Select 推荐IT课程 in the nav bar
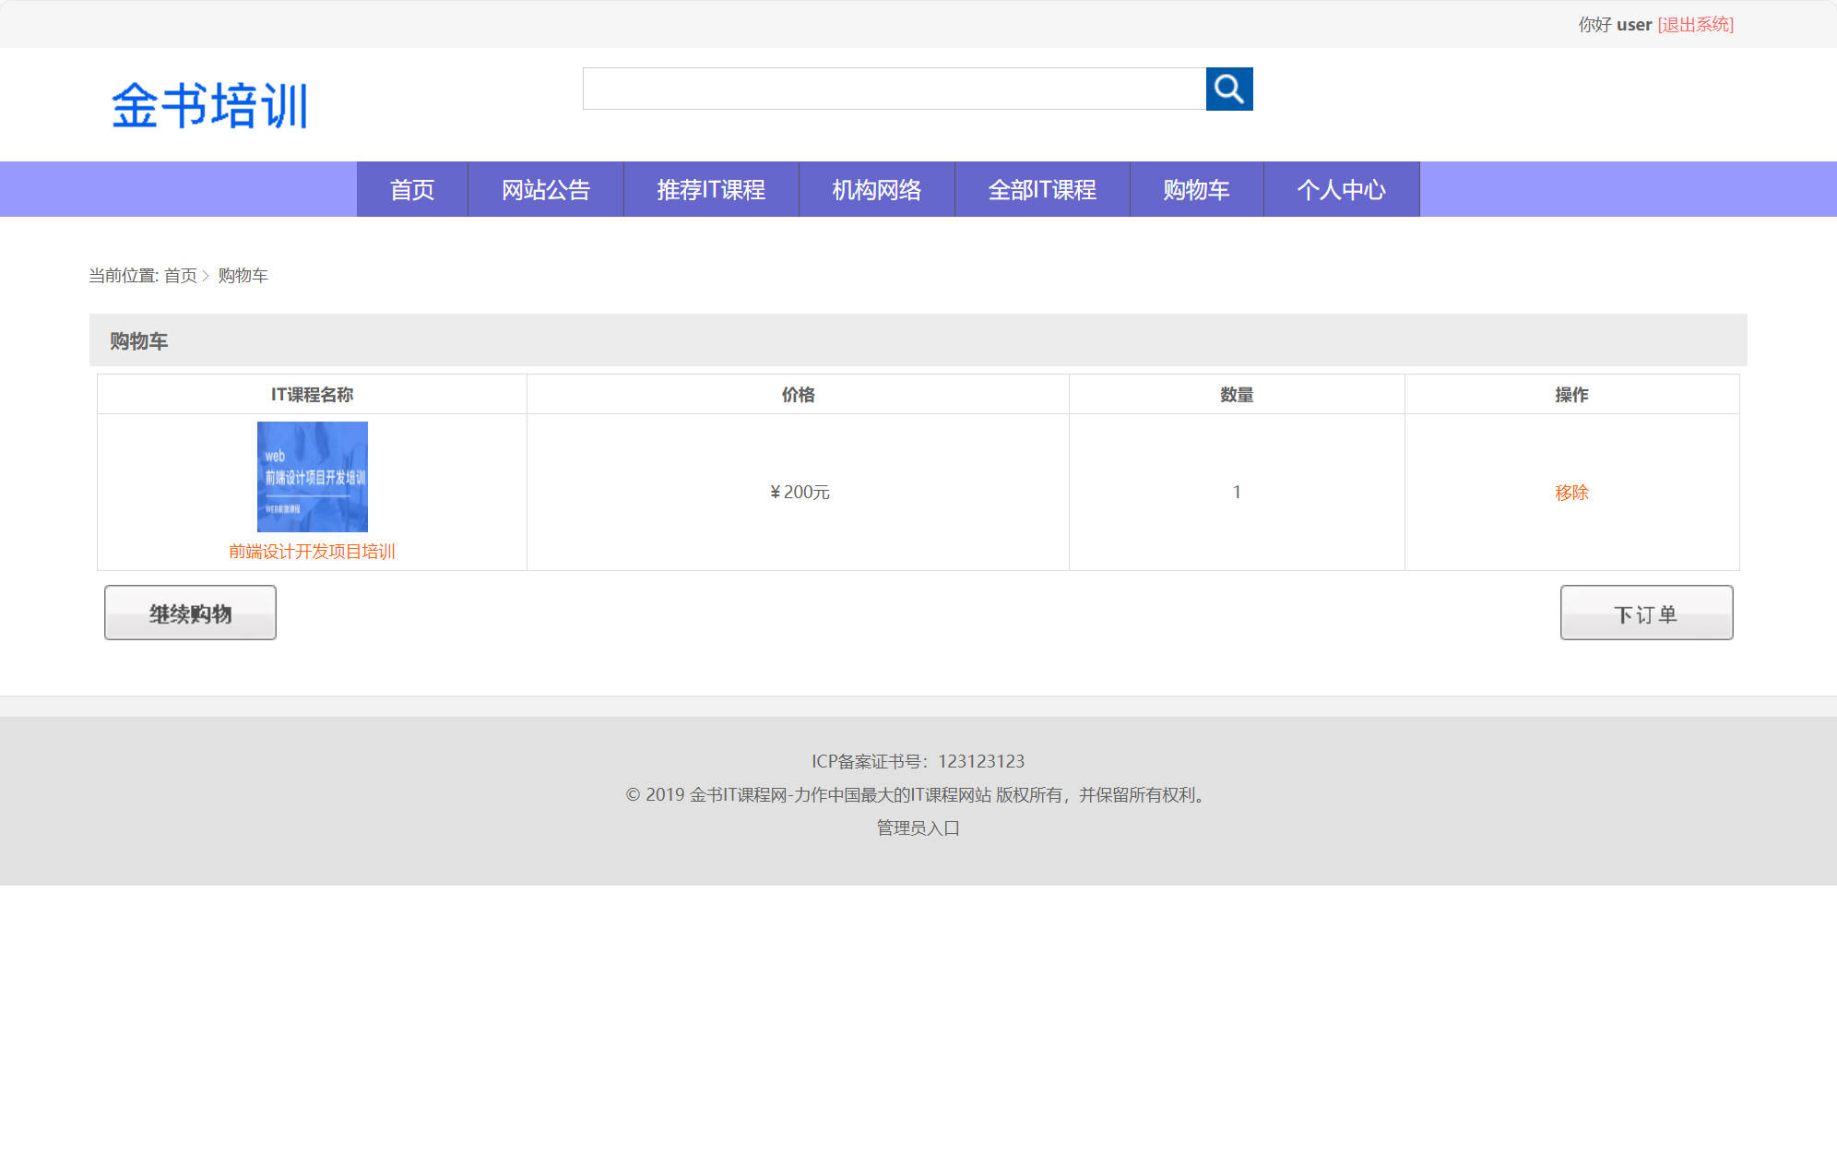The width and height of the screenshot is (1837, 1155). point(710,189)
